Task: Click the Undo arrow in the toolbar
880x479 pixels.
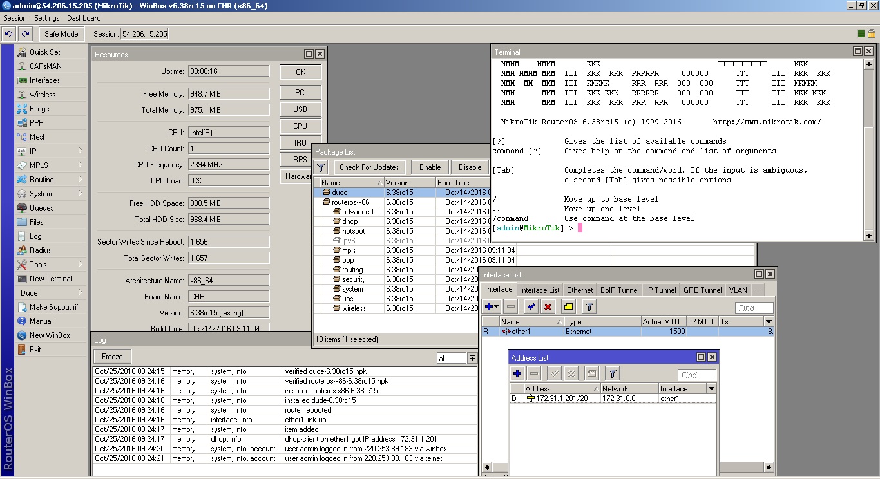Action: coord(8,34)
